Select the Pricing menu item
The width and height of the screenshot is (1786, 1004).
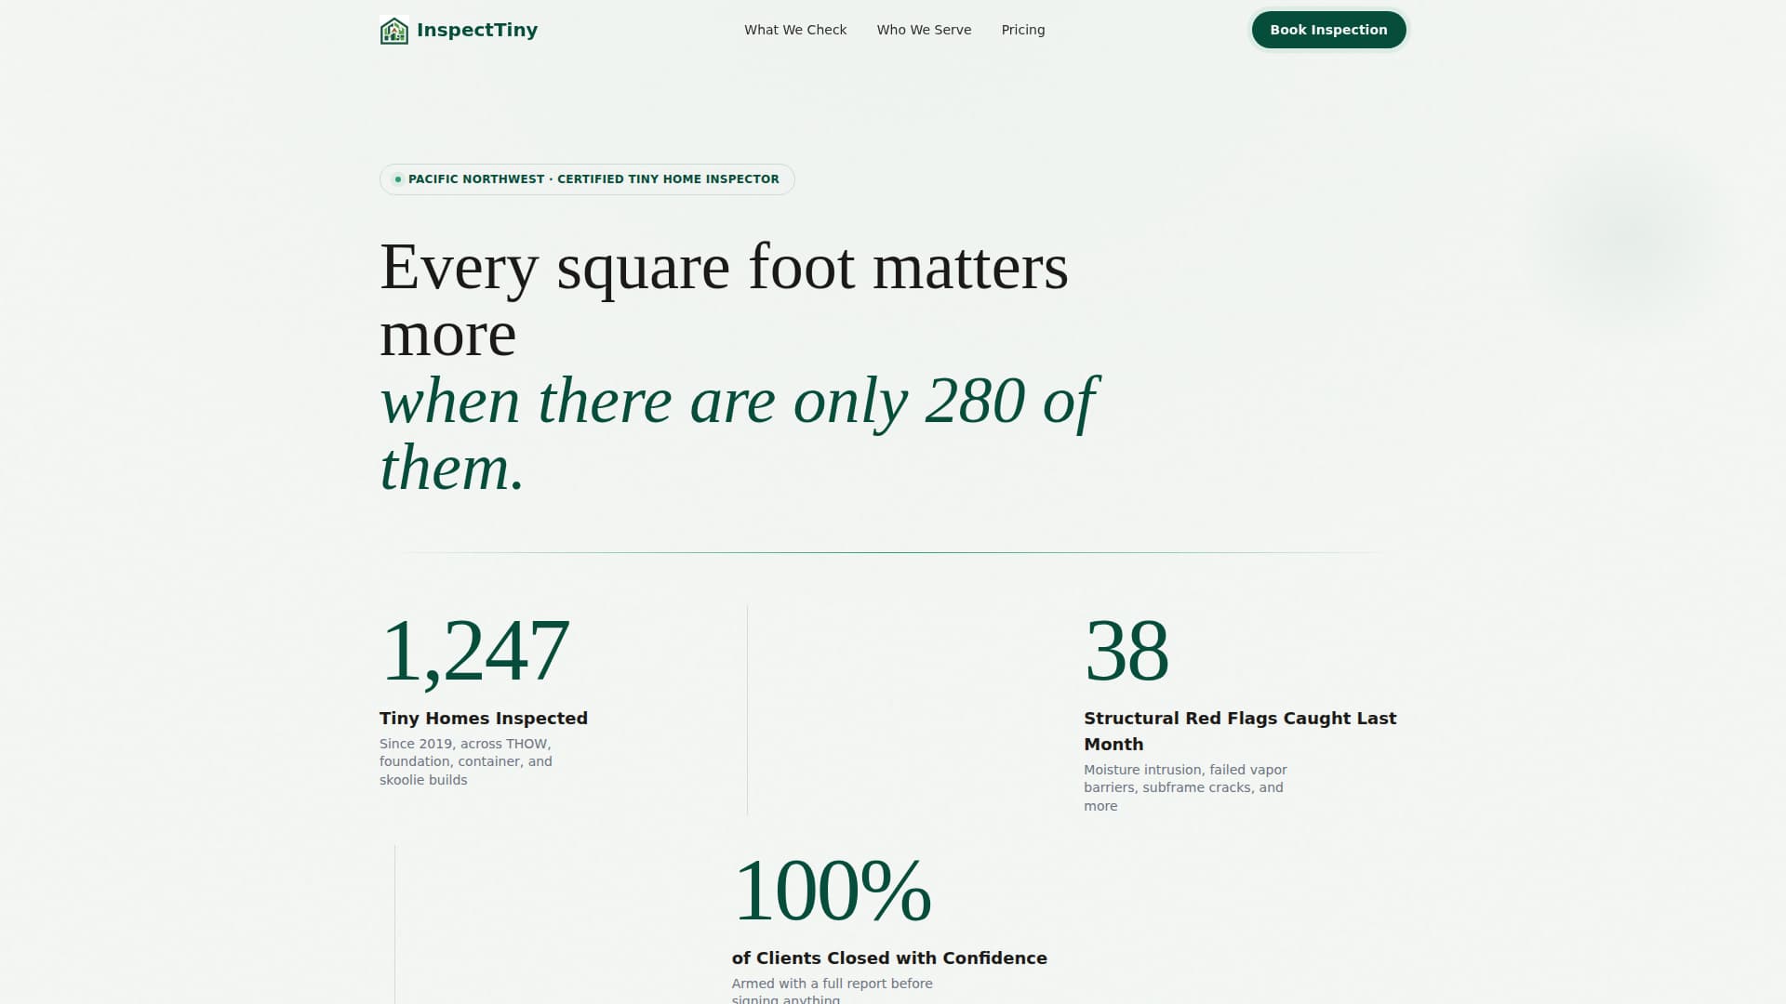click(1023, 30)
